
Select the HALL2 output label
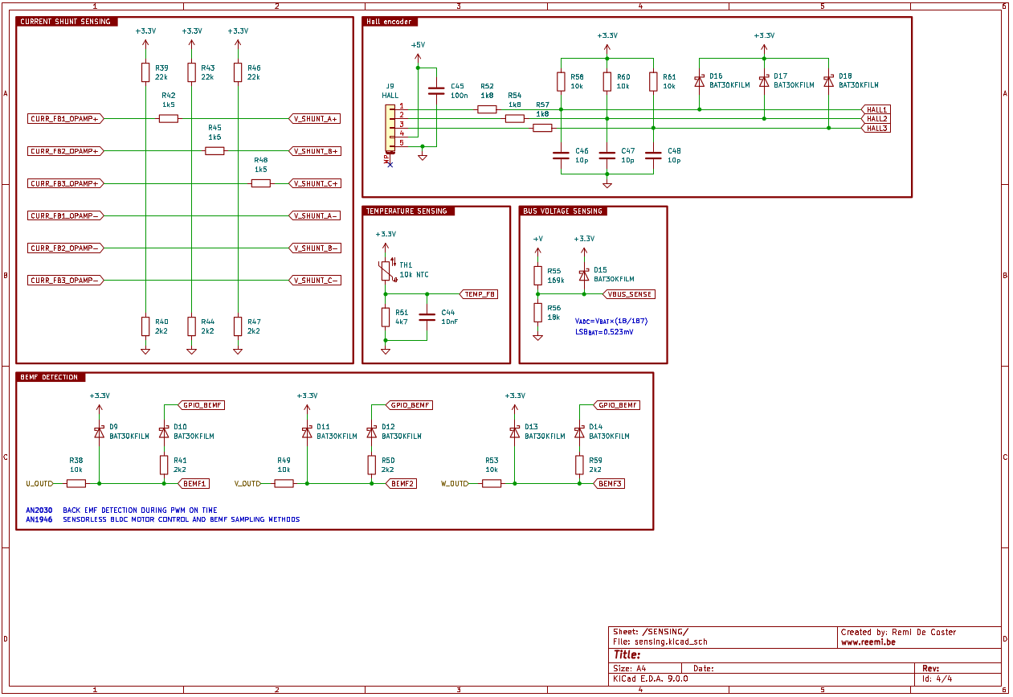[876, 119]
